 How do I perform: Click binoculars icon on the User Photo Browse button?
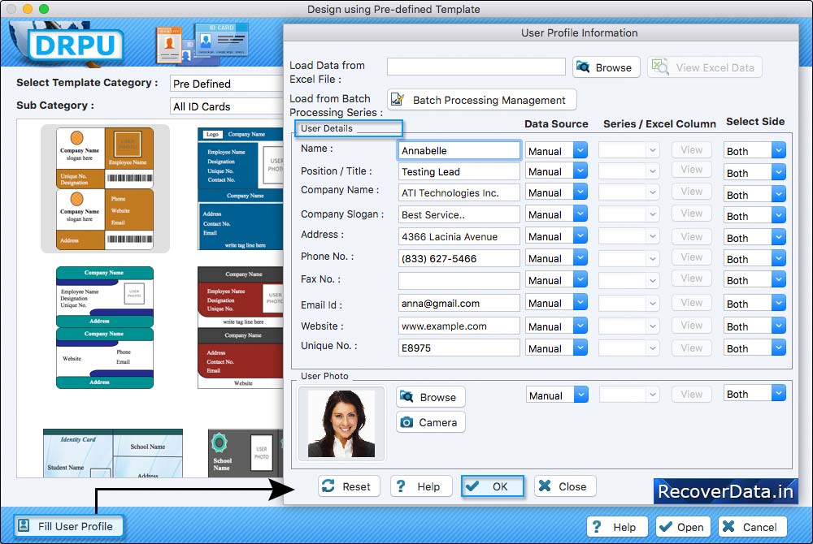pos(407,396)
